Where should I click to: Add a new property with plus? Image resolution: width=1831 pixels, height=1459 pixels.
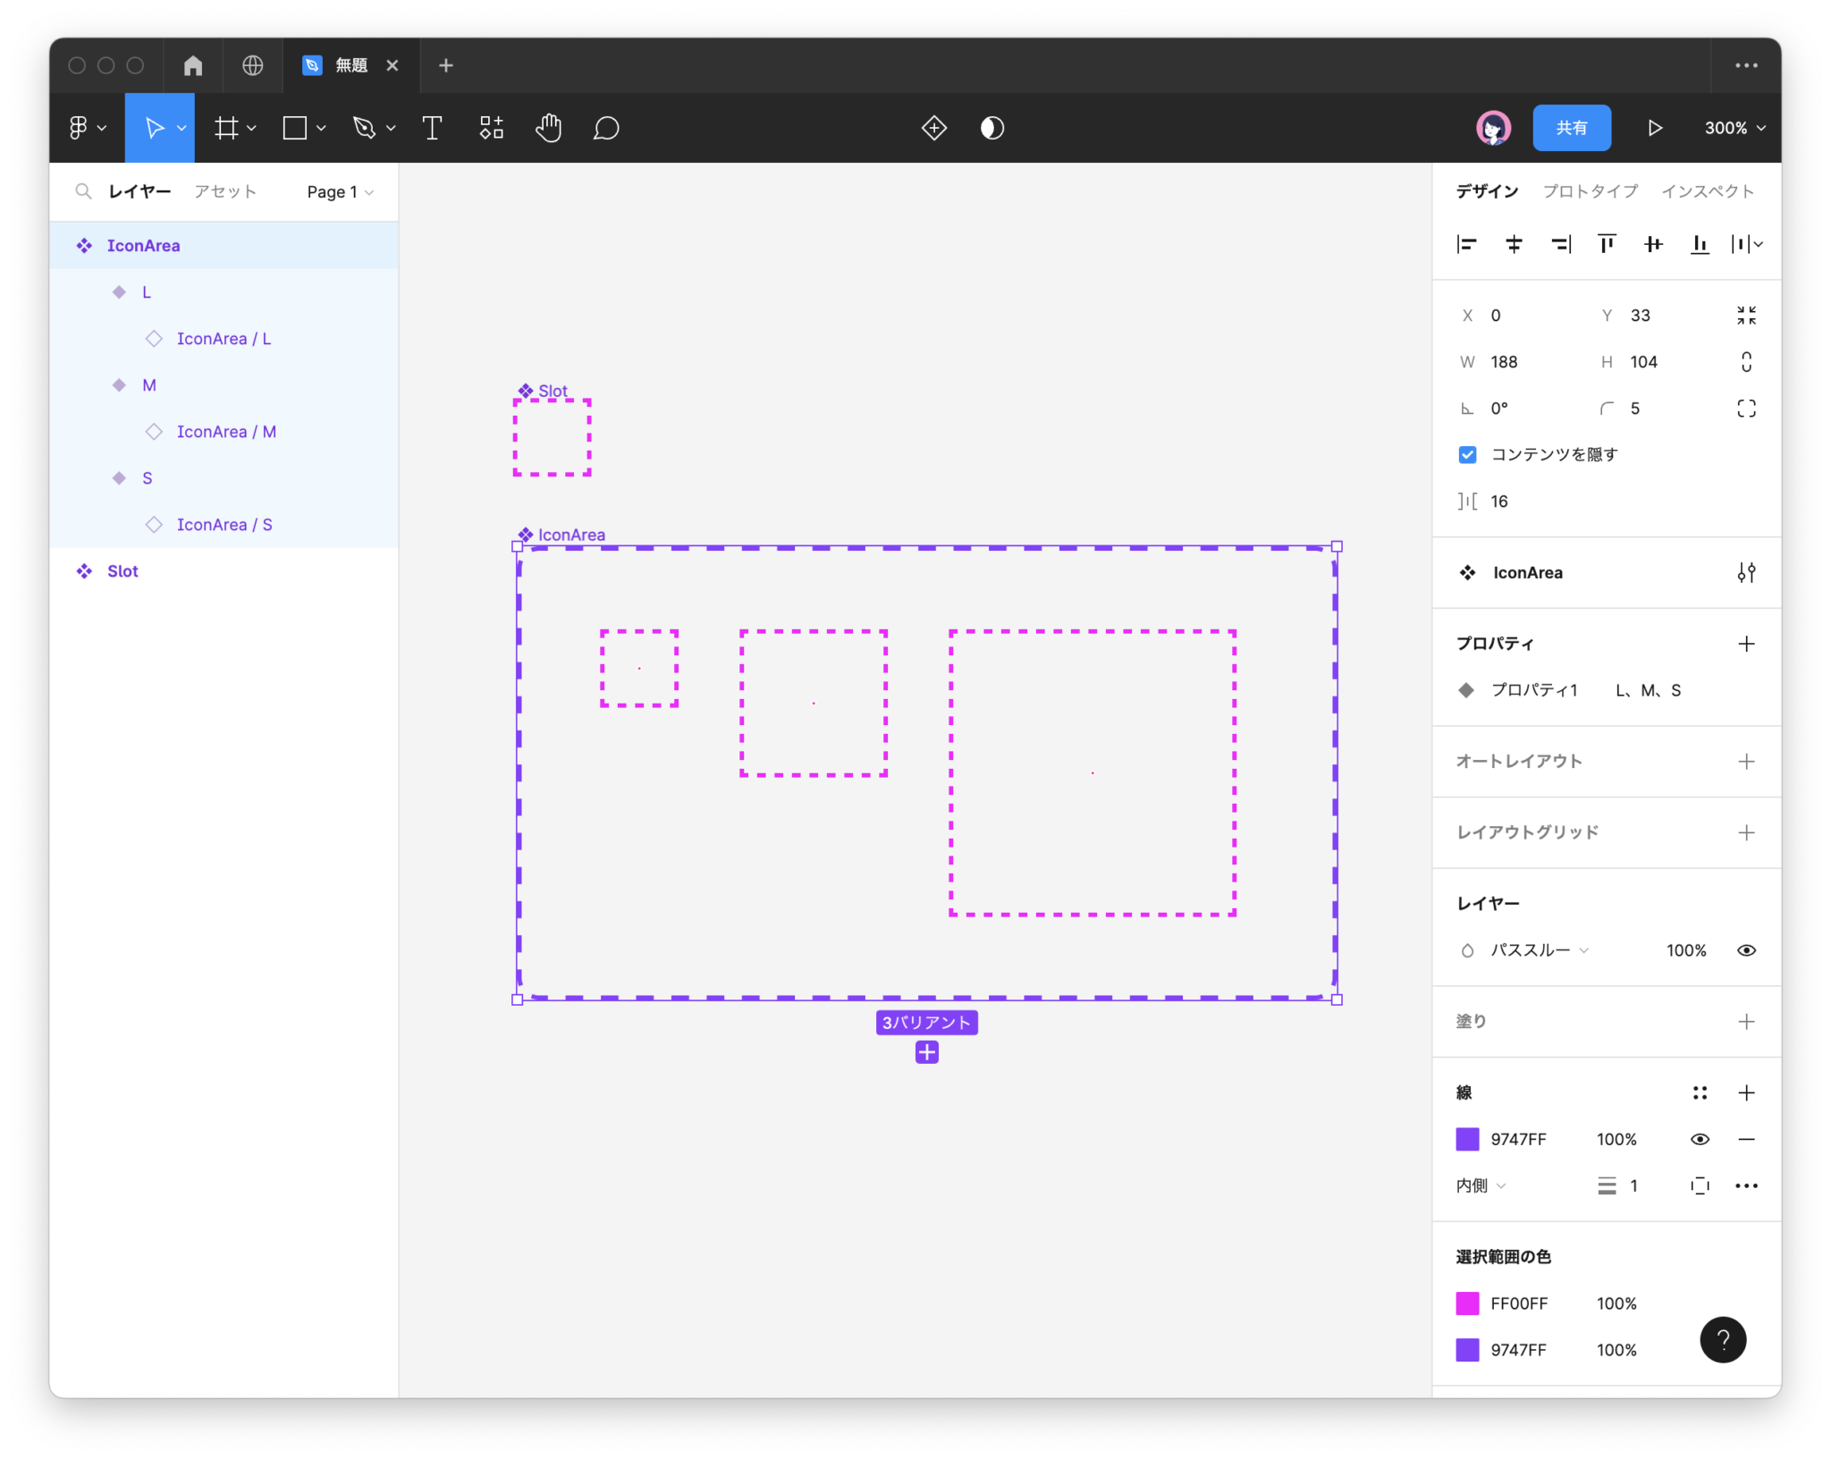(x=1746, y=644)
